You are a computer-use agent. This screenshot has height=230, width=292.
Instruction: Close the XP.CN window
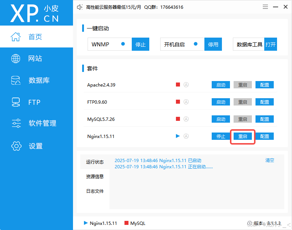click(285, 7)
